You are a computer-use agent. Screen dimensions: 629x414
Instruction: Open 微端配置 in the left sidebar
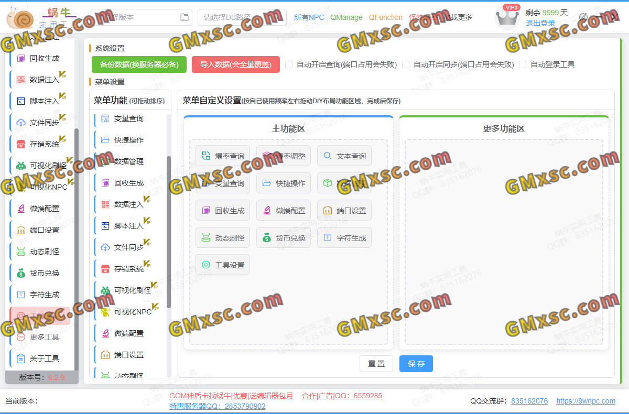pos(40,209)
